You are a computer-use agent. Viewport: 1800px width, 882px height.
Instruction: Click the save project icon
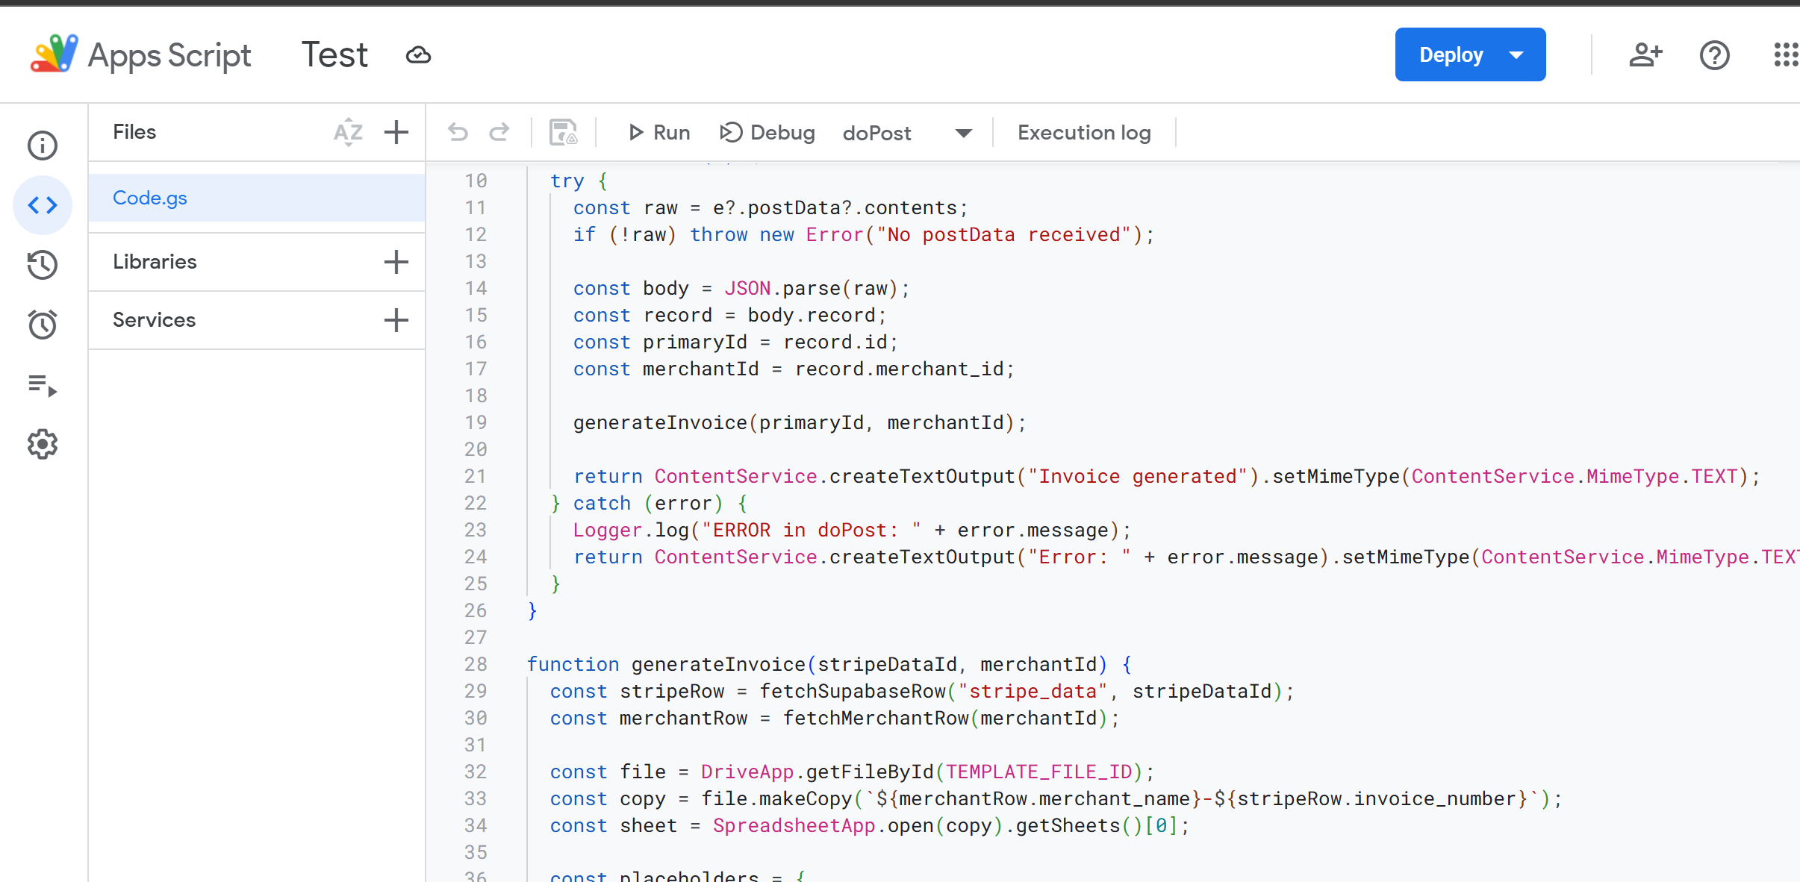pos(564,133)
